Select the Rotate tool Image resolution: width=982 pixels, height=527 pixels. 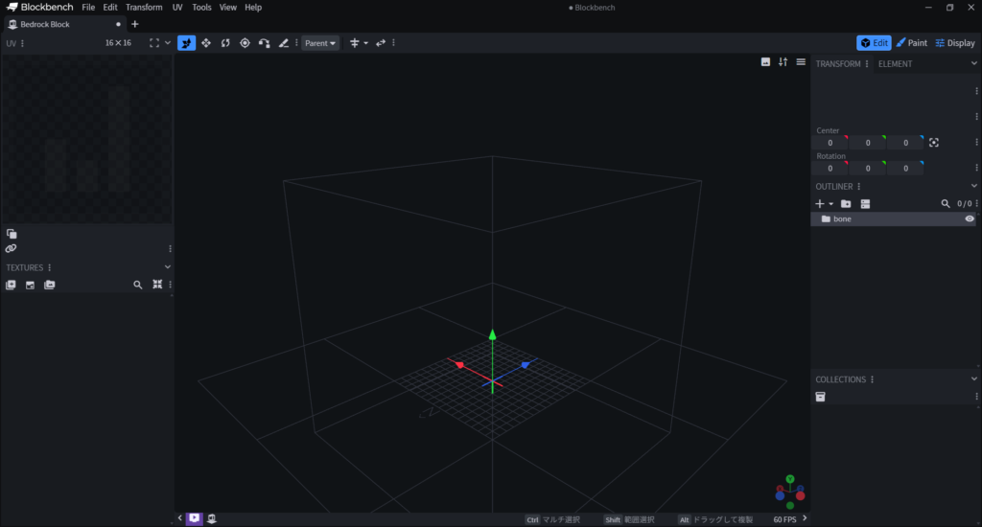[x=225, y=43]
